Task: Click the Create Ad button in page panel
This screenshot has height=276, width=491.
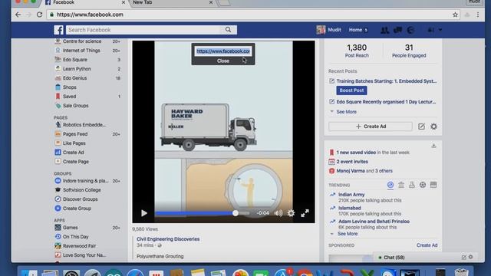Action: coord(371,127)
